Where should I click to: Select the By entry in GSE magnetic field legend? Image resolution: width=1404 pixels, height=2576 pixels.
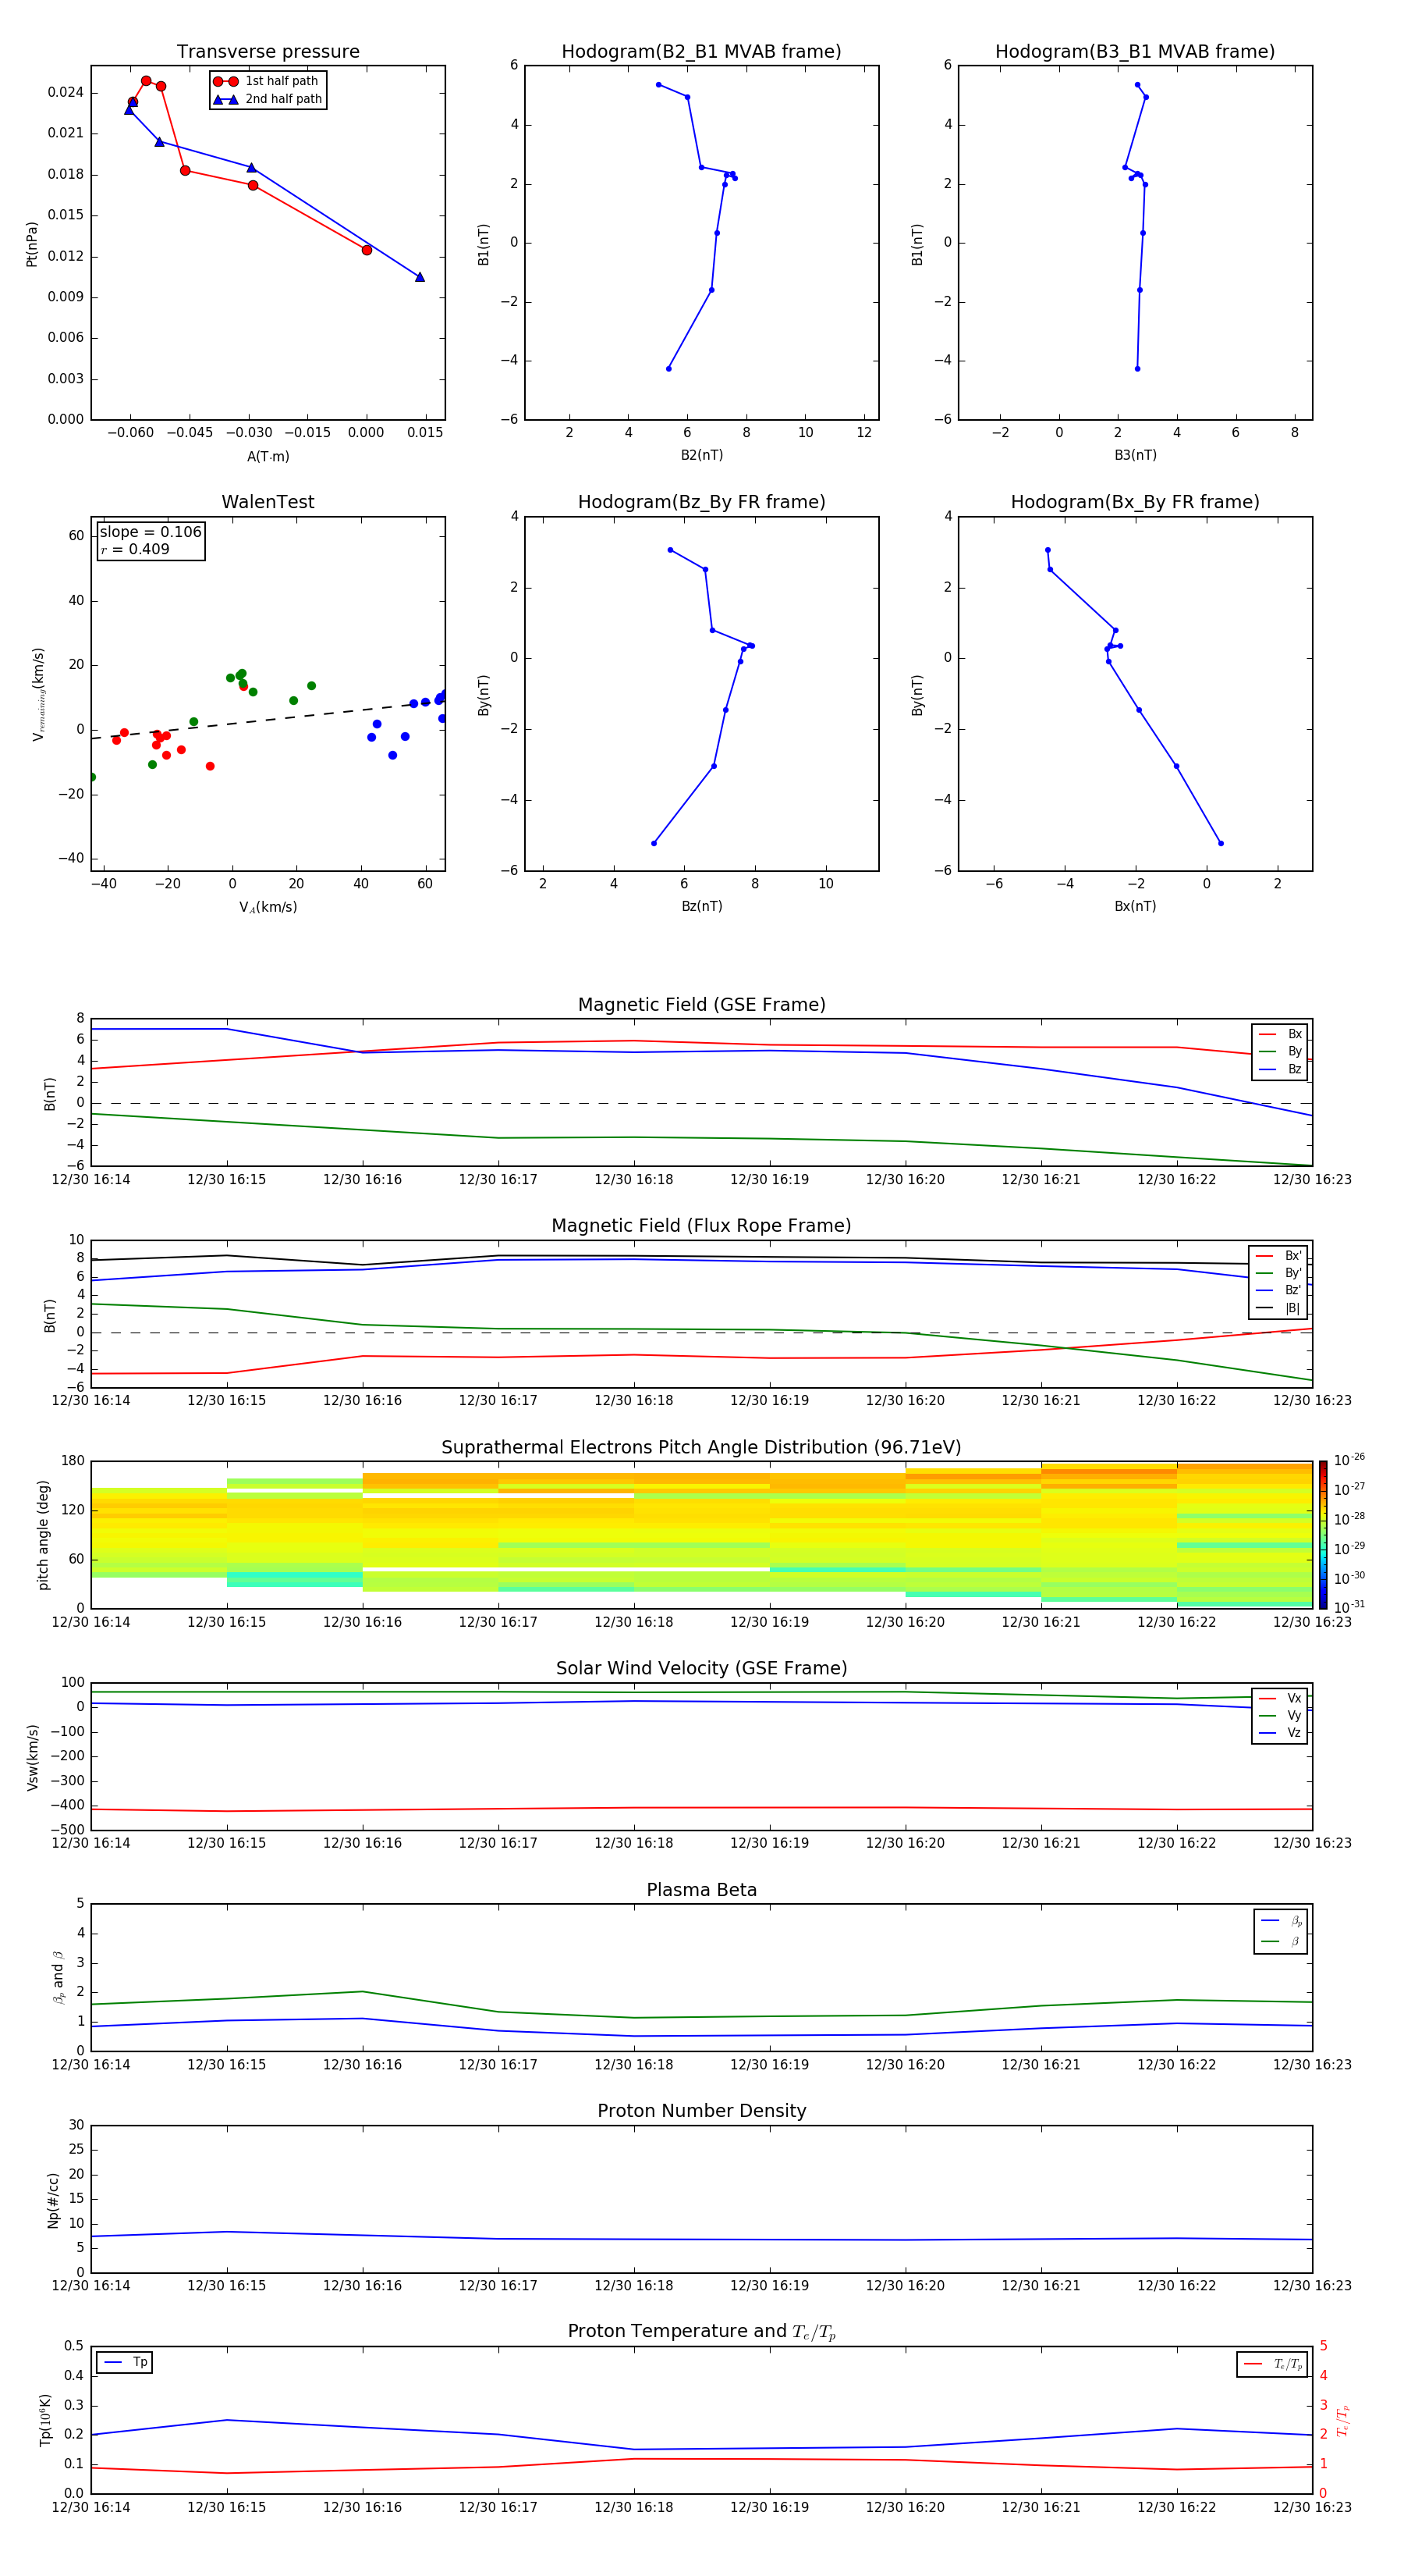(1280, 1052)
